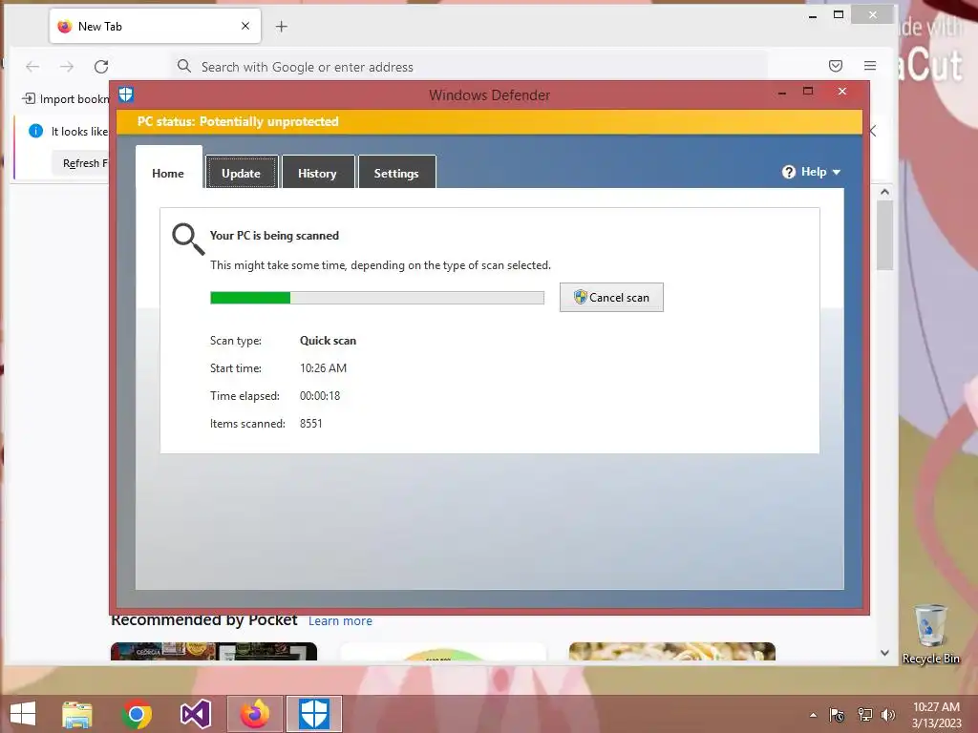Click the Firefox forward arrow

[x=67, y=67]
